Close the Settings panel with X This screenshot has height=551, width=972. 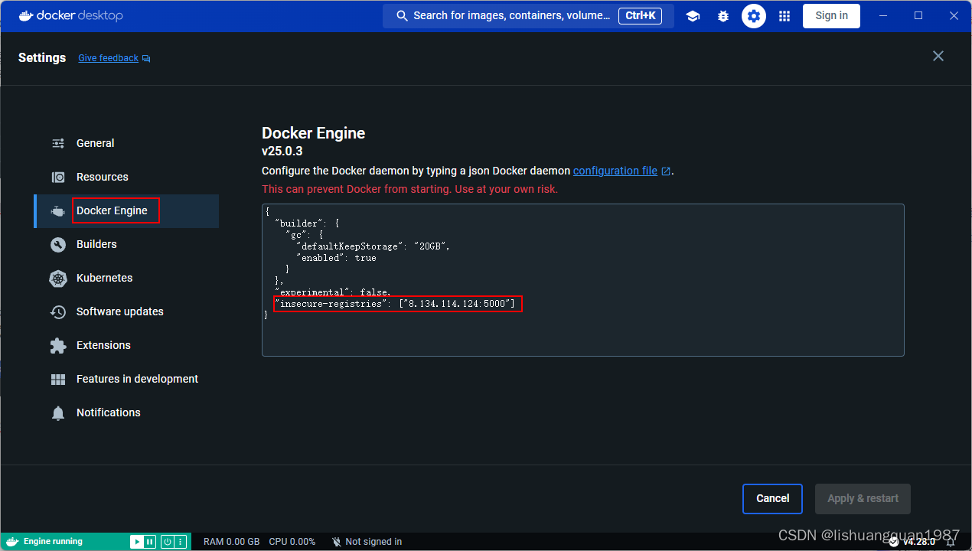(x=938, y=56)
